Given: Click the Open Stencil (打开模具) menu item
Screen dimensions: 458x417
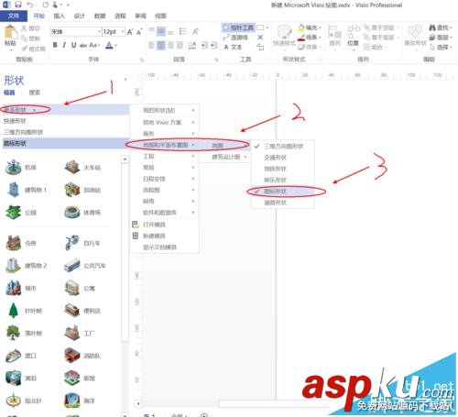Looking at the screenshot, I should click(x=154, y=225).
